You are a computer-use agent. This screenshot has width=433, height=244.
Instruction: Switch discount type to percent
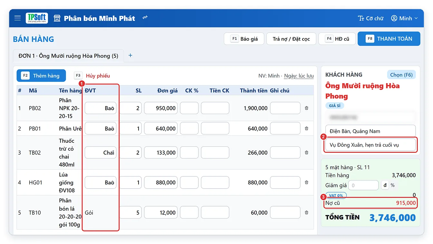392,185
